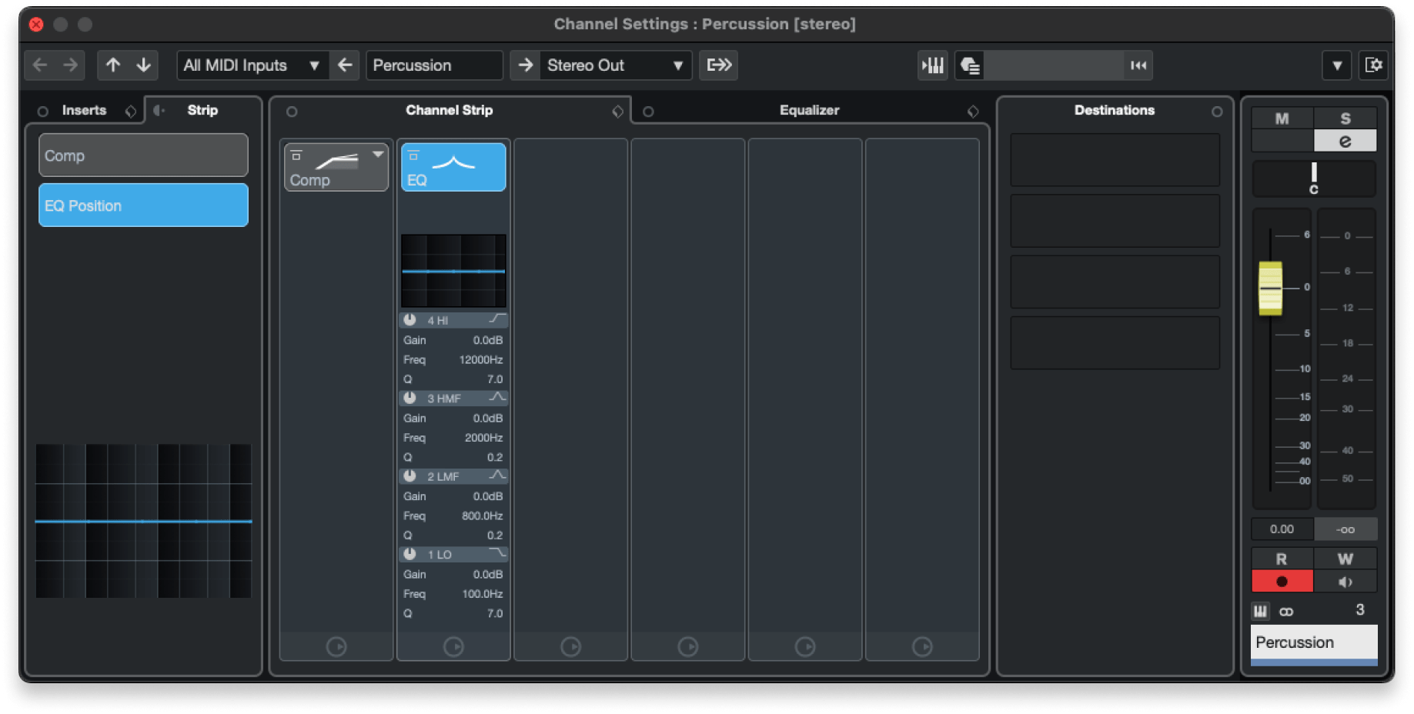Click the Channel Strip preset diamond icon
Screen dimensions: 1414x714
(x=617, y=112)
